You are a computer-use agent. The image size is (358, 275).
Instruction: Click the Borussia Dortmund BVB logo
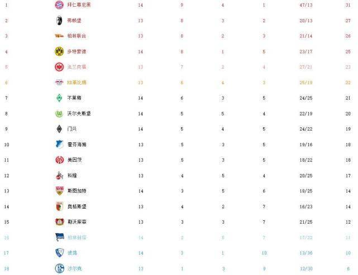[59, 51]
